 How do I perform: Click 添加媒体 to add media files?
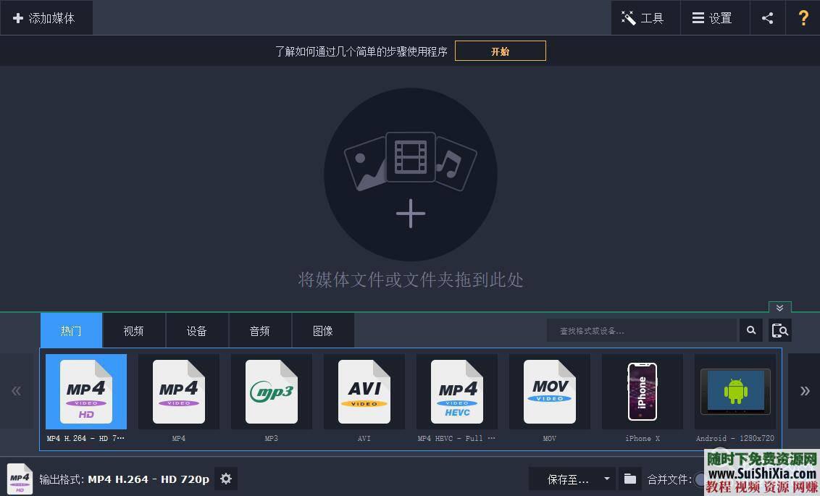pos(46,17)
